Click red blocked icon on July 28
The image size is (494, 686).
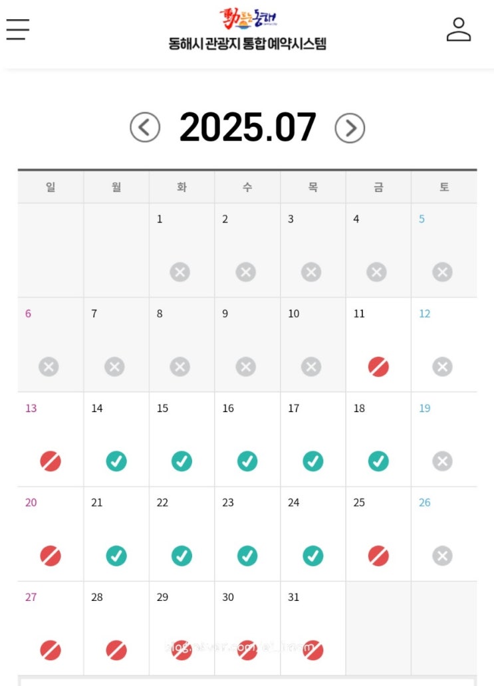click(116, 650)
